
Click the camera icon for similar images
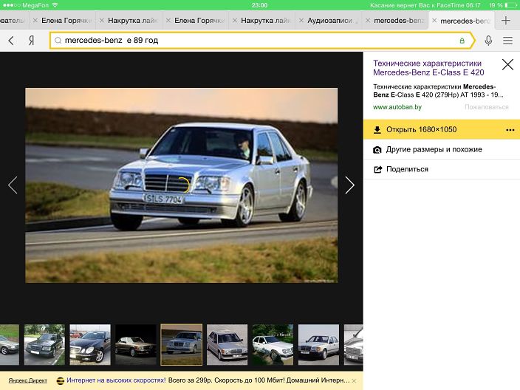pyautogui.click(x=377, y=150)
